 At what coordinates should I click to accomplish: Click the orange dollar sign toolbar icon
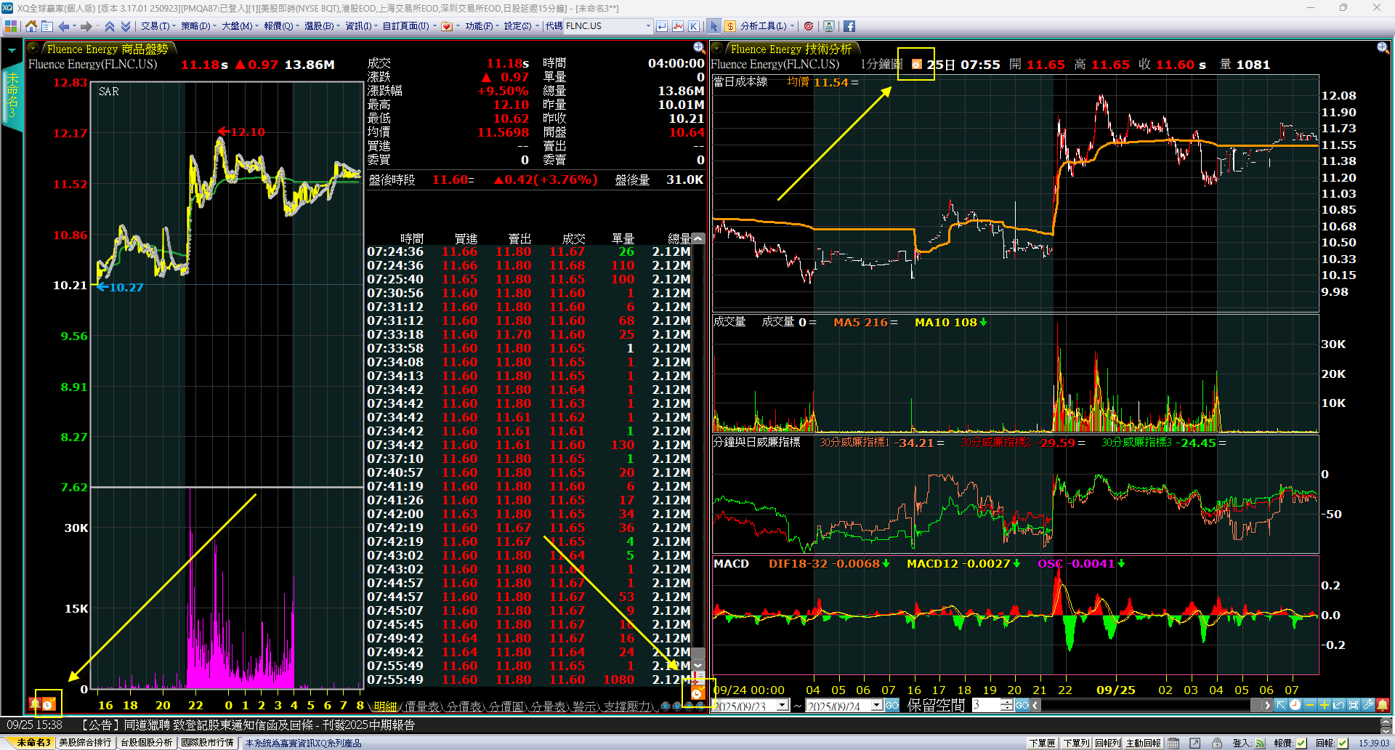pos(730,26)
